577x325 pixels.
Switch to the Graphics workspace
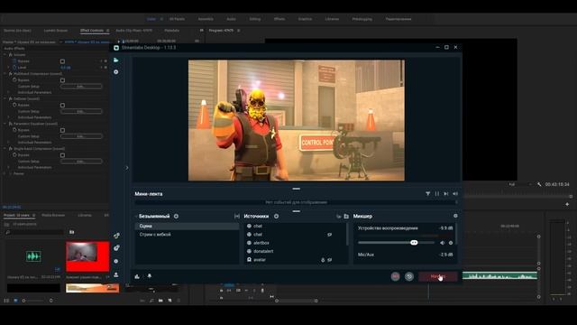pyautogui.click(x=305, y=19)
